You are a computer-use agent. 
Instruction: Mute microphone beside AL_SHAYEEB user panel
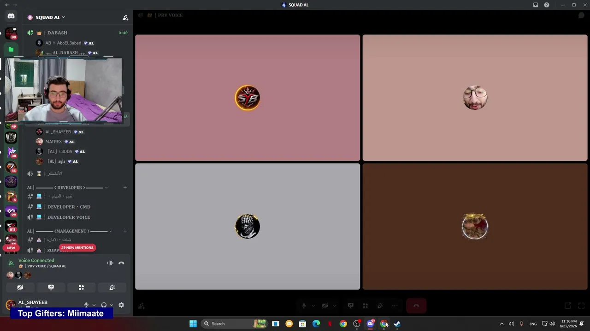[x=86, y=305]
